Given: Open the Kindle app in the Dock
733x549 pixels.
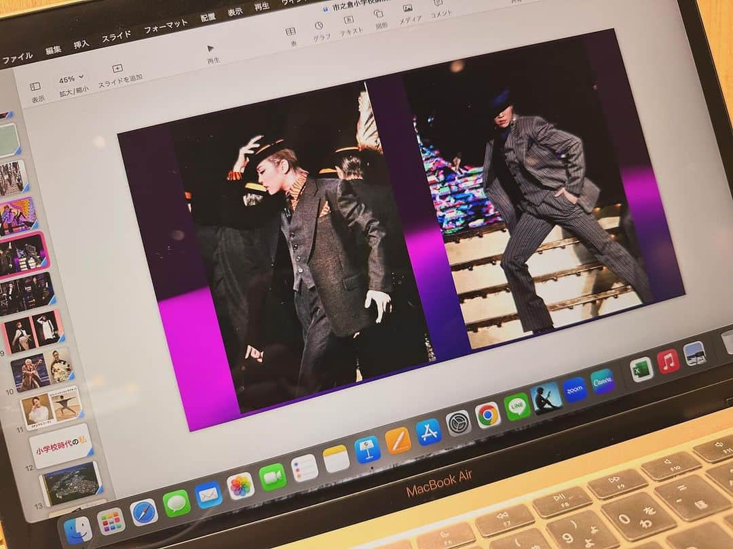Looking at the screenshot, I should [545, 398].
